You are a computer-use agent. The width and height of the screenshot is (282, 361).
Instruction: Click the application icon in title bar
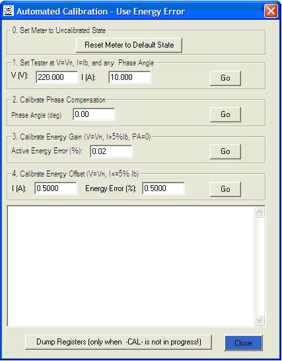9,11
